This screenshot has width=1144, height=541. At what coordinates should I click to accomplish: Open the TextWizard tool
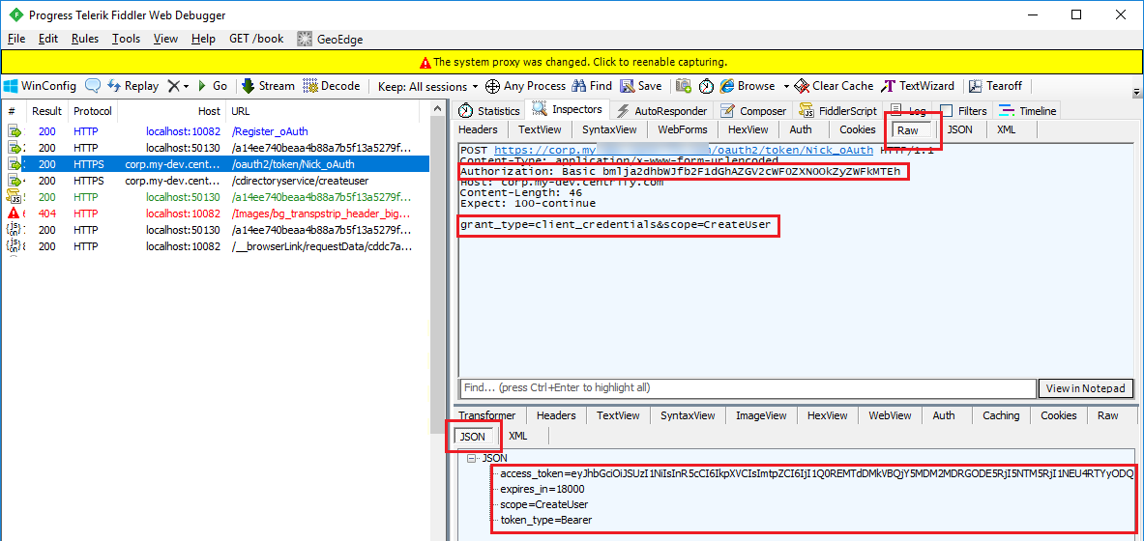click(x=920, y=86)
